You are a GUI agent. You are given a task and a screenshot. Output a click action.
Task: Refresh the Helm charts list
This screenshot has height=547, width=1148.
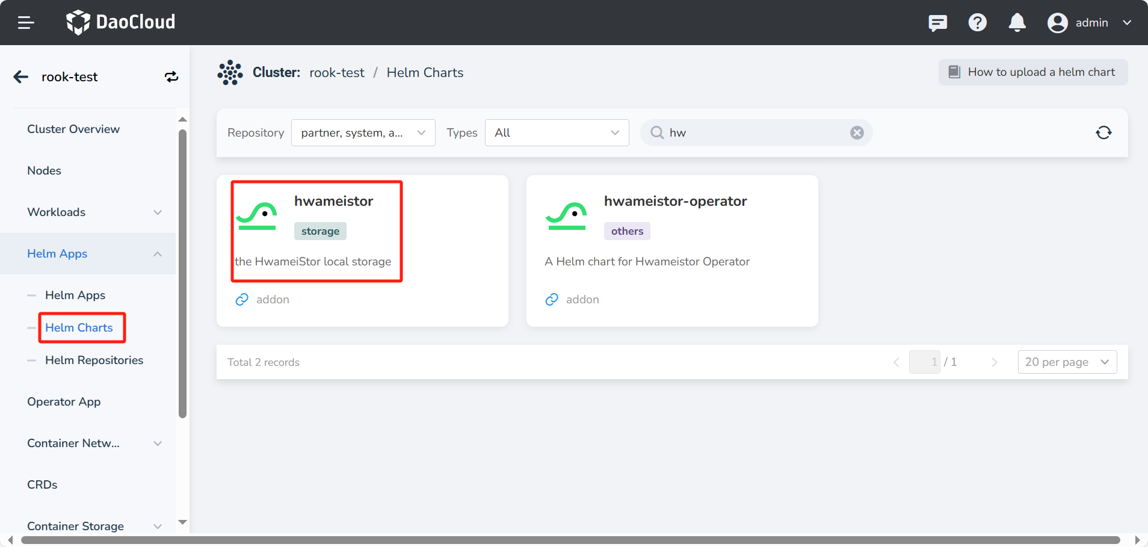tap(1103, 133)
